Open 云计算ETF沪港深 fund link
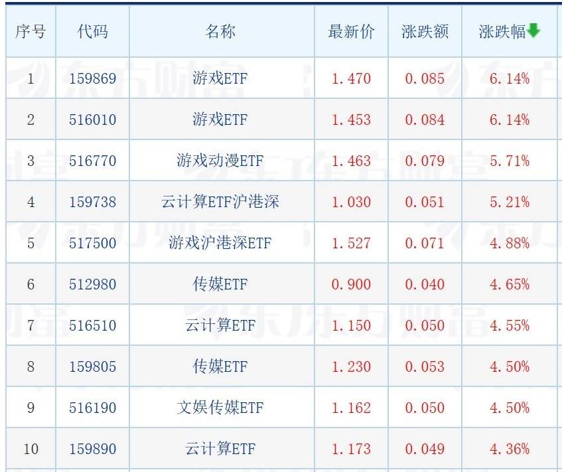562x472 pixels. (220, 202)
